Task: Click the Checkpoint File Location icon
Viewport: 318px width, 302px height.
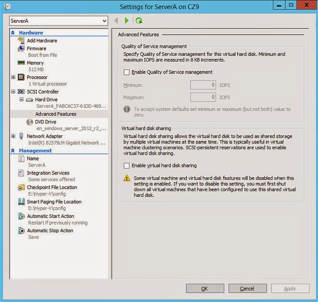Action: tap(21, 187)
